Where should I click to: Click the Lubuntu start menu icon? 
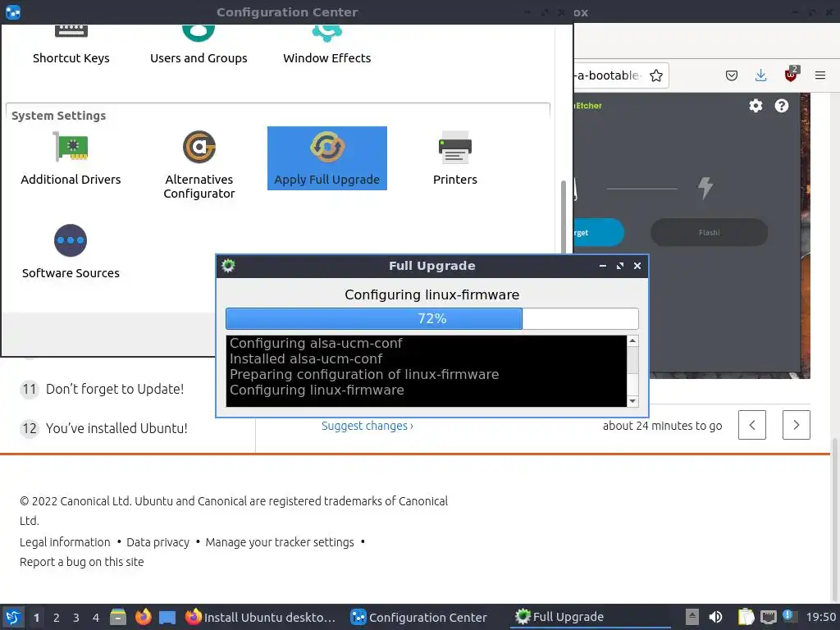click(13, 617)
